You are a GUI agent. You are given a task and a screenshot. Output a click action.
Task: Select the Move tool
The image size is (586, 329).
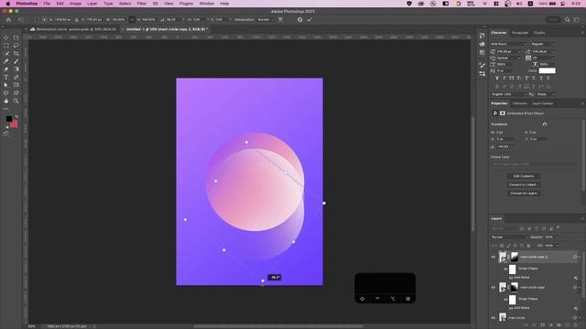point(6,37)
